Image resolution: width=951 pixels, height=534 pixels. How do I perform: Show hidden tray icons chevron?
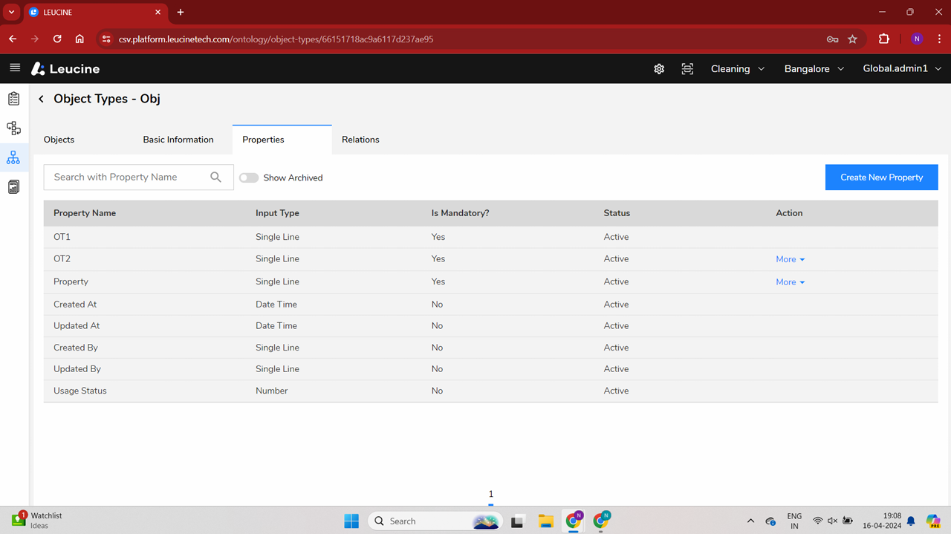pyautogui.click(x=750, y=521)
